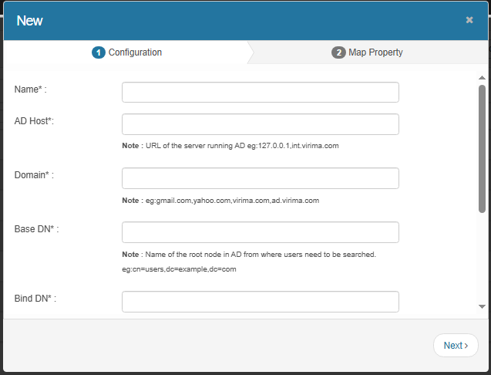Click the Domain* field label
This screenshot has width=491, height=375.
tap(34, 175)
